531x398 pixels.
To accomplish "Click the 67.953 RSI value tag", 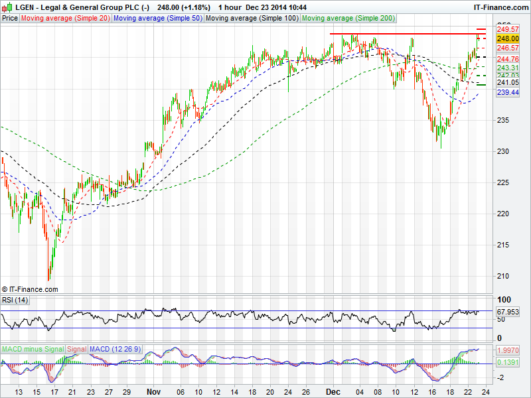I will [x=508, y=311].
